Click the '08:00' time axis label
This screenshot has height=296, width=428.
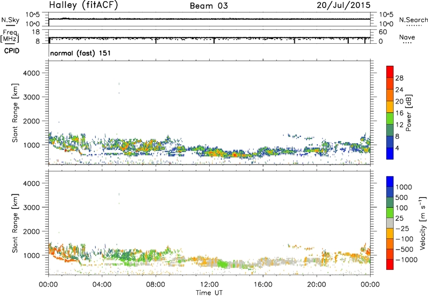156,285
